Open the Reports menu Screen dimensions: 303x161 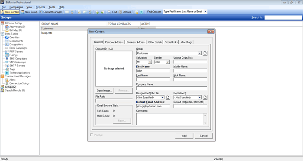pyautogui.click(x=40, y=7)
